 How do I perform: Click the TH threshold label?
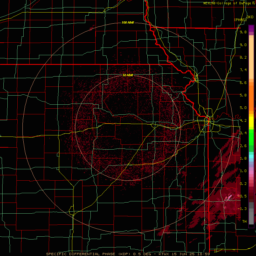(244, 222)
